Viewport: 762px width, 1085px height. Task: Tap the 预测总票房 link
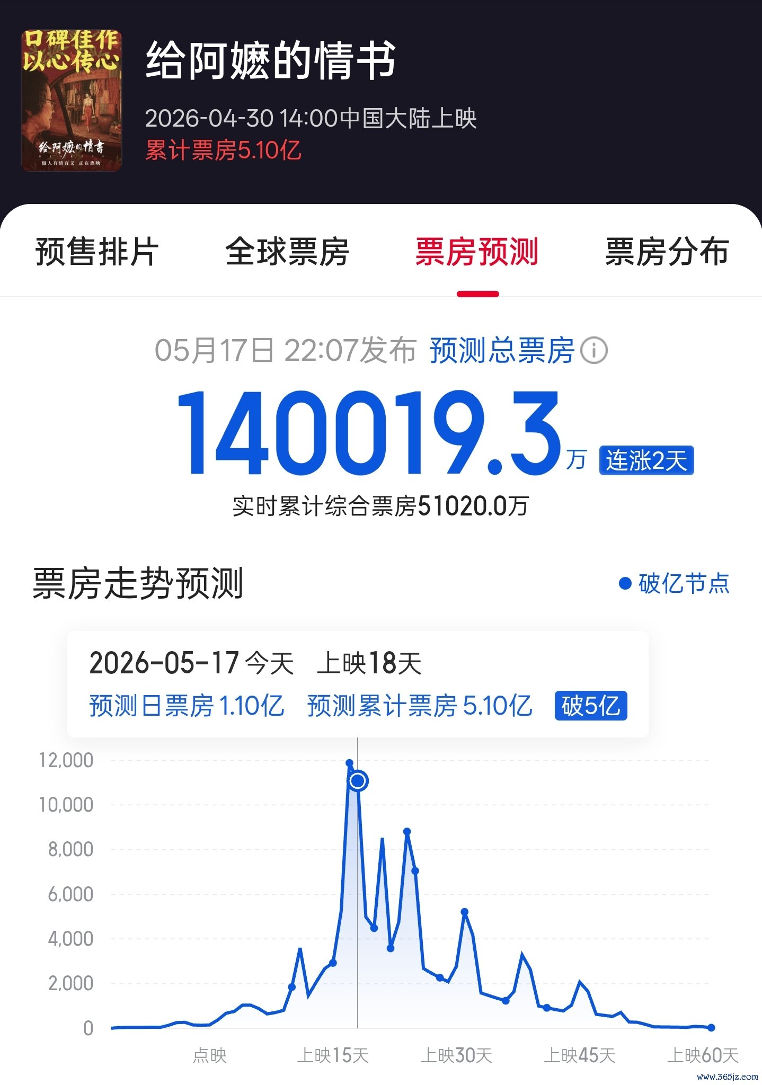click(x=502, y=351)
